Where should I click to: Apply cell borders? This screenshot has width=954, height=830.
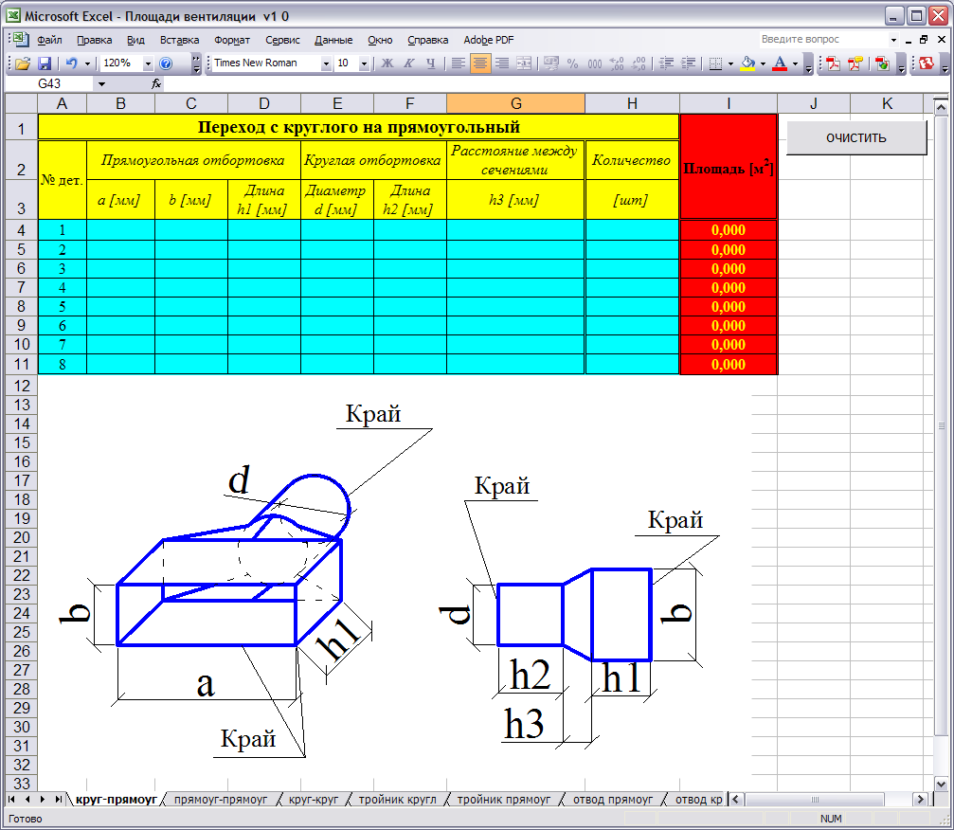[x=716, y=63]
